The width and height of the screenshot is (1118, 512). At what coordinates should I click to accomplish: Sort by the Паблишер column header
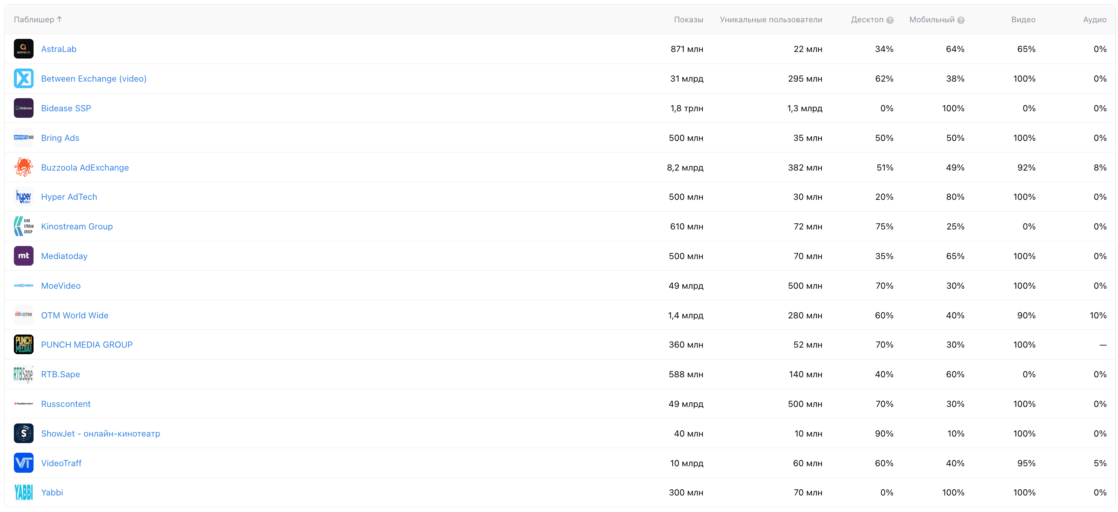pos(38,20)
